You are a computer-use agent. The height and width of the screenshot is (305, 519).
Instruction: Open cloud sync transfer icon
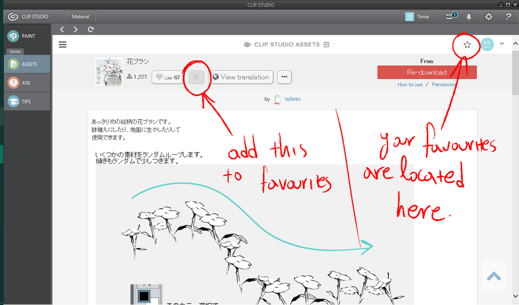[x=451, y=16]
